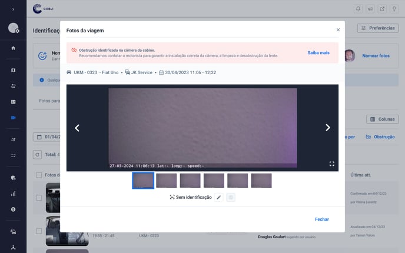Check the first table row checkbox
The image size is (405, 253).
click(39, 198)
